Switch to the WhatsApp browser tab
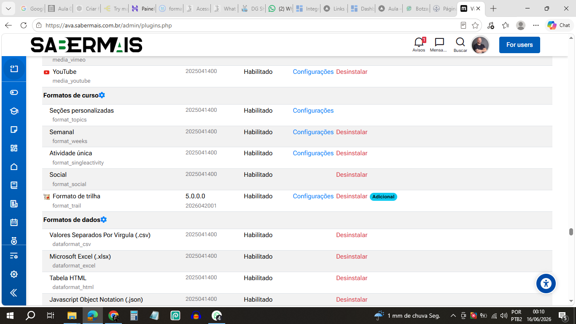This screenshot has height=324, width=576. coord(280,8)
